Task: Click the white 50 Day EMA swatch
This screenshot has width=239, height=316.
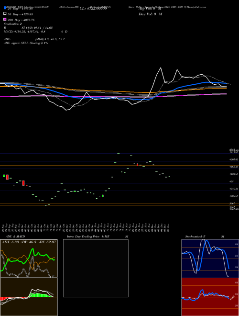Action: coord(5,14)
